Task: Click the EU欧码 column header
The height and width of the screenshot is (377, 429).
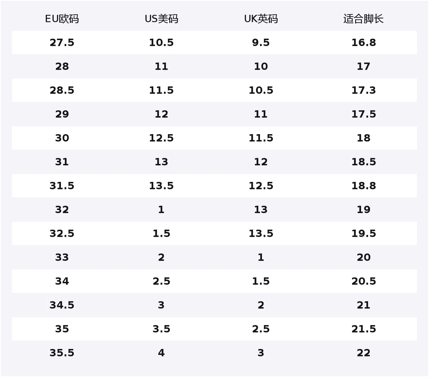Action: 62,19
